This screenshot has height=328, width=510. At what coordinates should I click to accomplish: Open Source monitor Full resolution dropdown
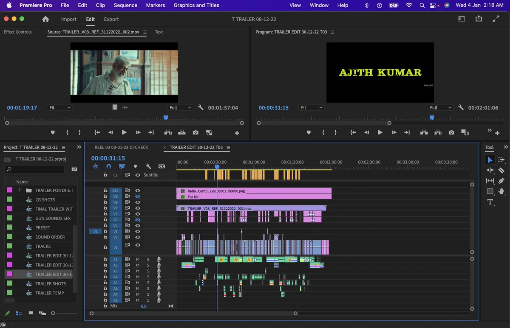[x=180, y=108]
